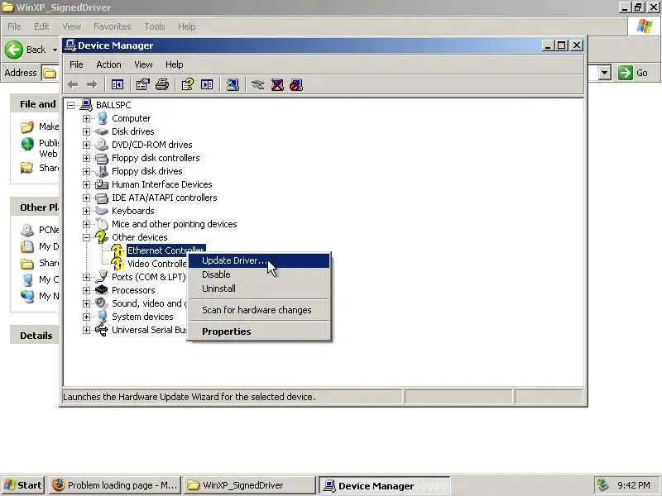Click the Update Driver toolbar icon
The width and height of the screenshot is (662, 496).
click(257, 85)
